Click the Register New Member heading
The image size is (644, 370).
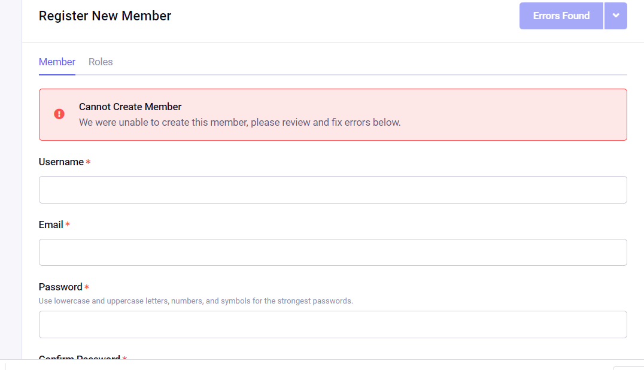pos(105,16)
